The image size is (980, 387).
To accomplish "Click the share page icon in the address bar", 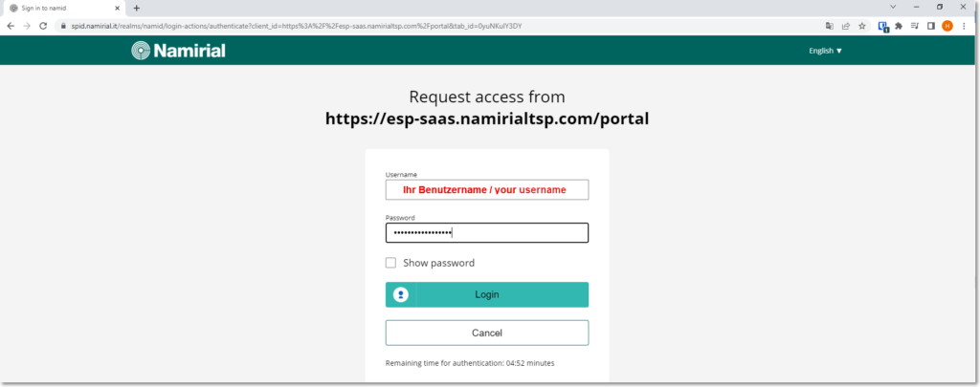I will [x=846, y=26].
